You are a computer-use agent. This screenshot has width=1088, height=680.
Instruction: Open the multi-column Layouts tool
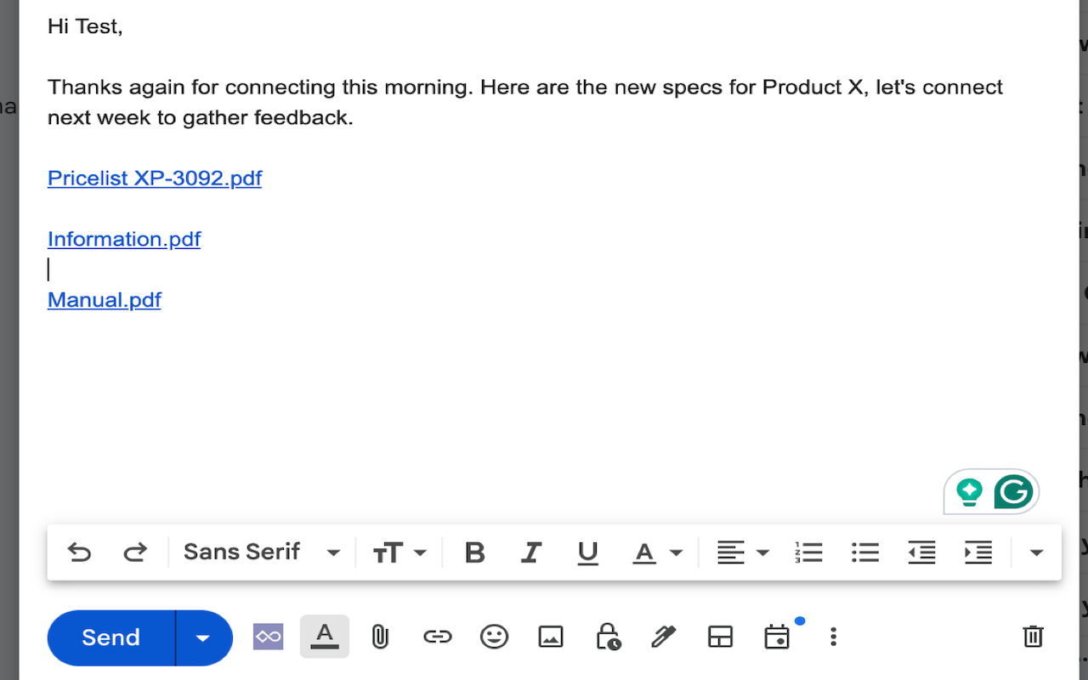click(720, 636)
